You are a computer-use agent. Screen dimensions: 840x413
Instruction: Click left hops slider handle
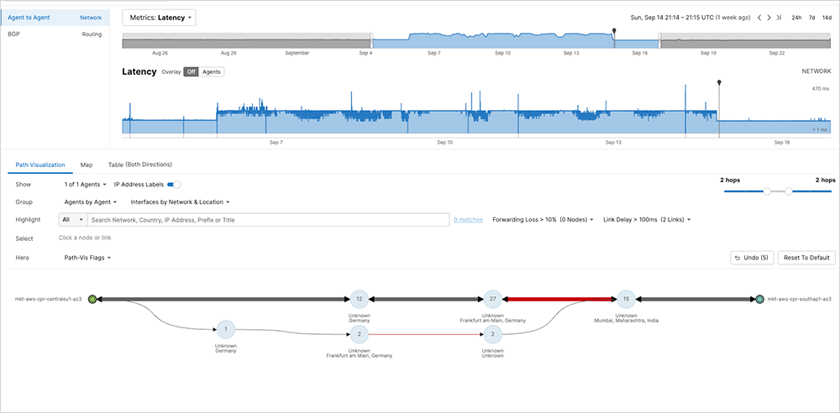tap(768, 191)
